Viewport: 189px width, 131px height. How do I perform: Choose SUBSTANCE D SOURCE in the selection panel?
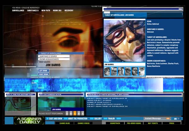pos(54,56)
